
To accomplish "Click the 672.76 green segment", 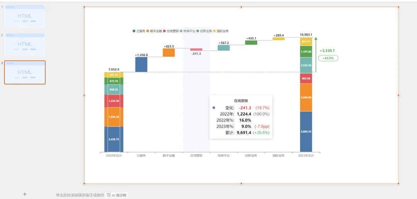I will [x=114, y=81].
